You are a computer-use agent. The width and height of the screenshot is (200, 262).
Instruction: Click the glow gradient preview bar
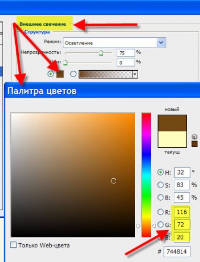tap(106, 74)
